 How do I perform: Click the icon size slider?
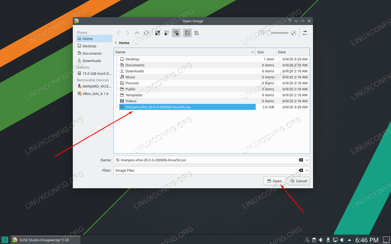pyautogui.click(x=277, y=33)
